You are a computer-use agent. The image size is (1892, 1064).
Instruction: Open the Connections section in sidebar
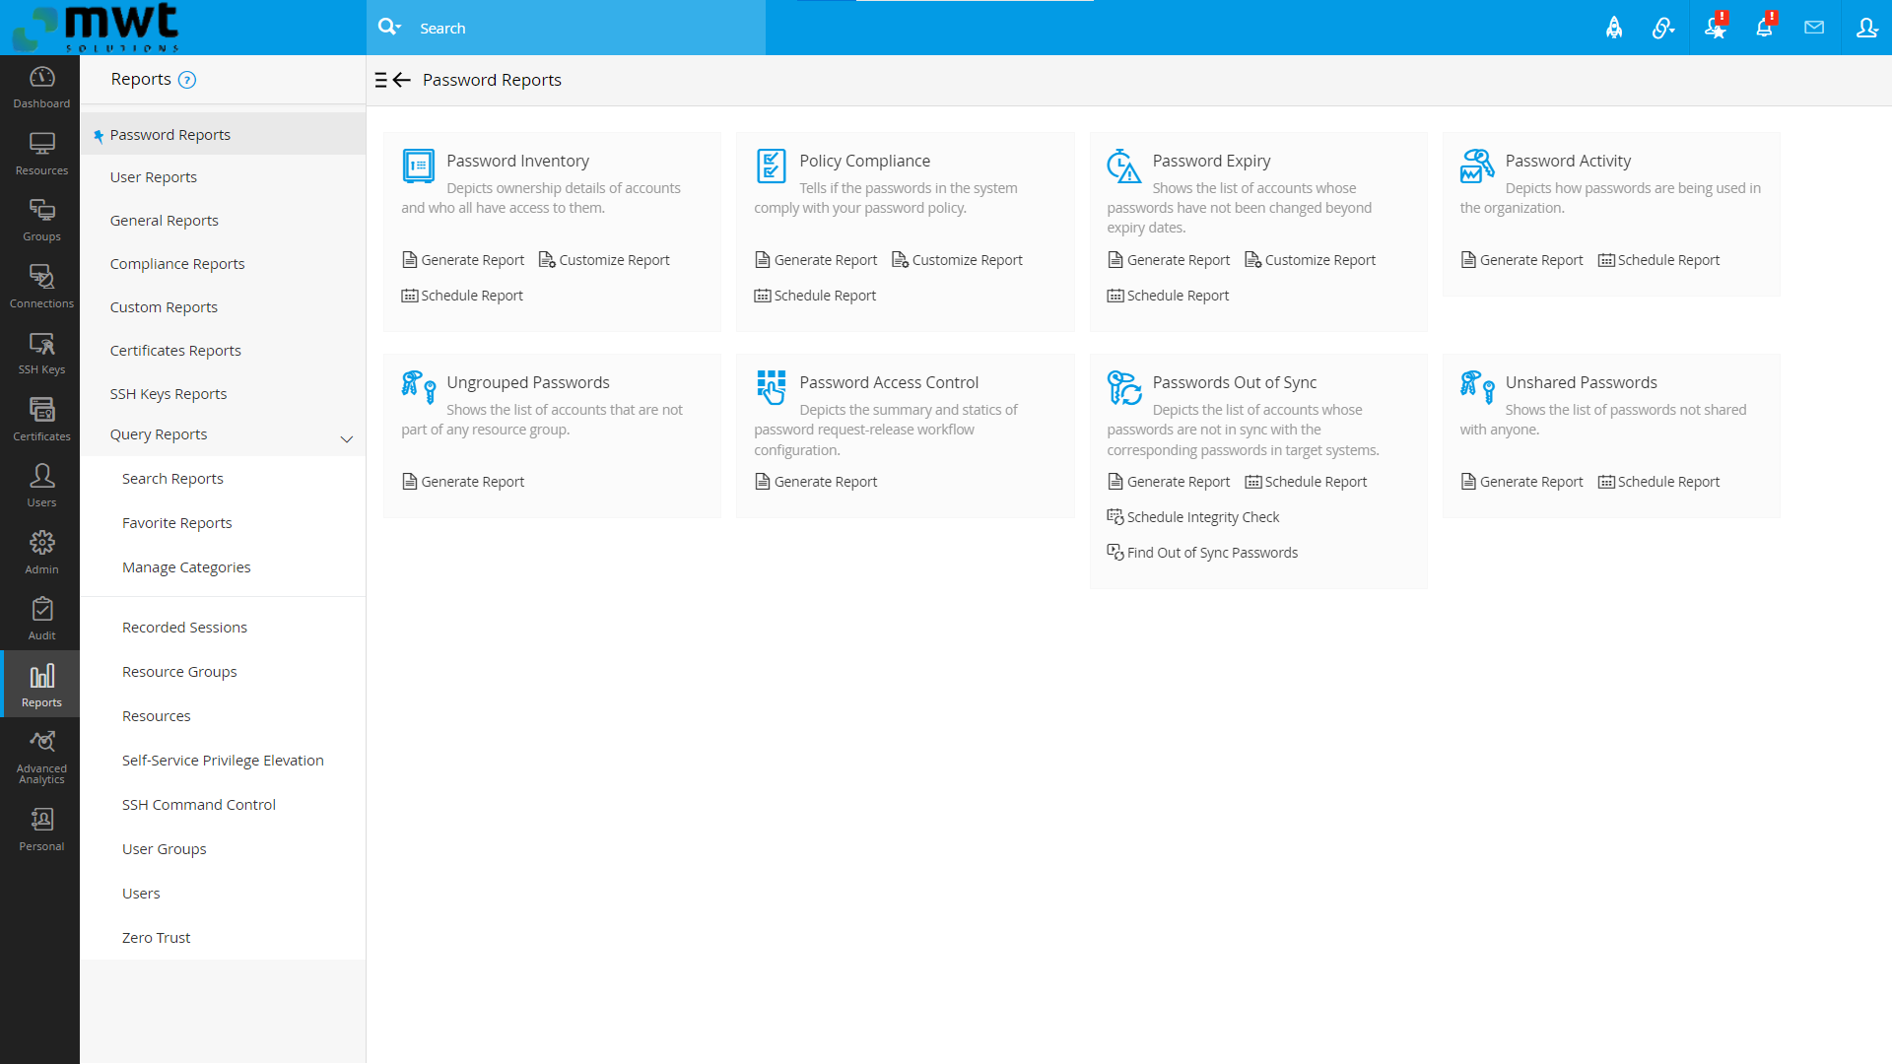pos(40,286)
